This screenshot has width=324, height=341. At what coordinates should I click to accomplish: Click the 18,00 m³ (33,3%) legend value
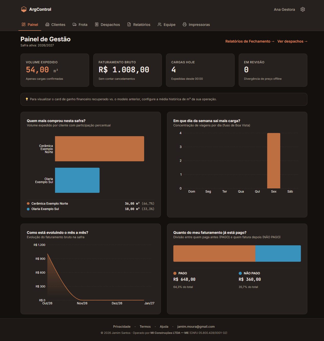(140, 209)
